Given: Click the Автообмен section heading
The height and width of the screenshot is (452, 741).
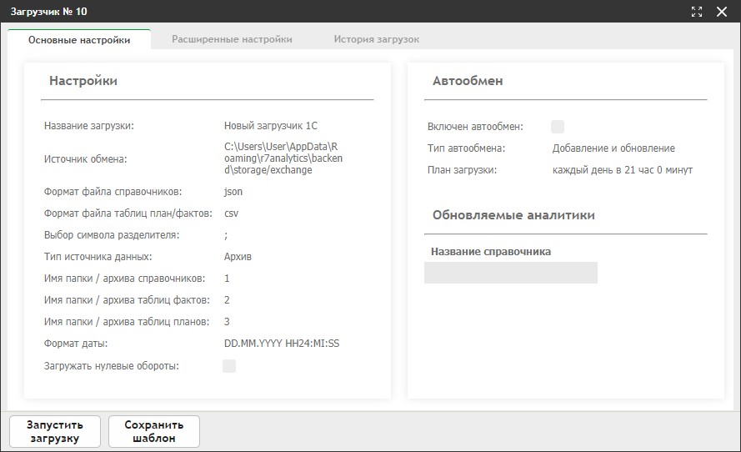Looking at the screenshot, I should pyautogui.click(x=468, y=81).
